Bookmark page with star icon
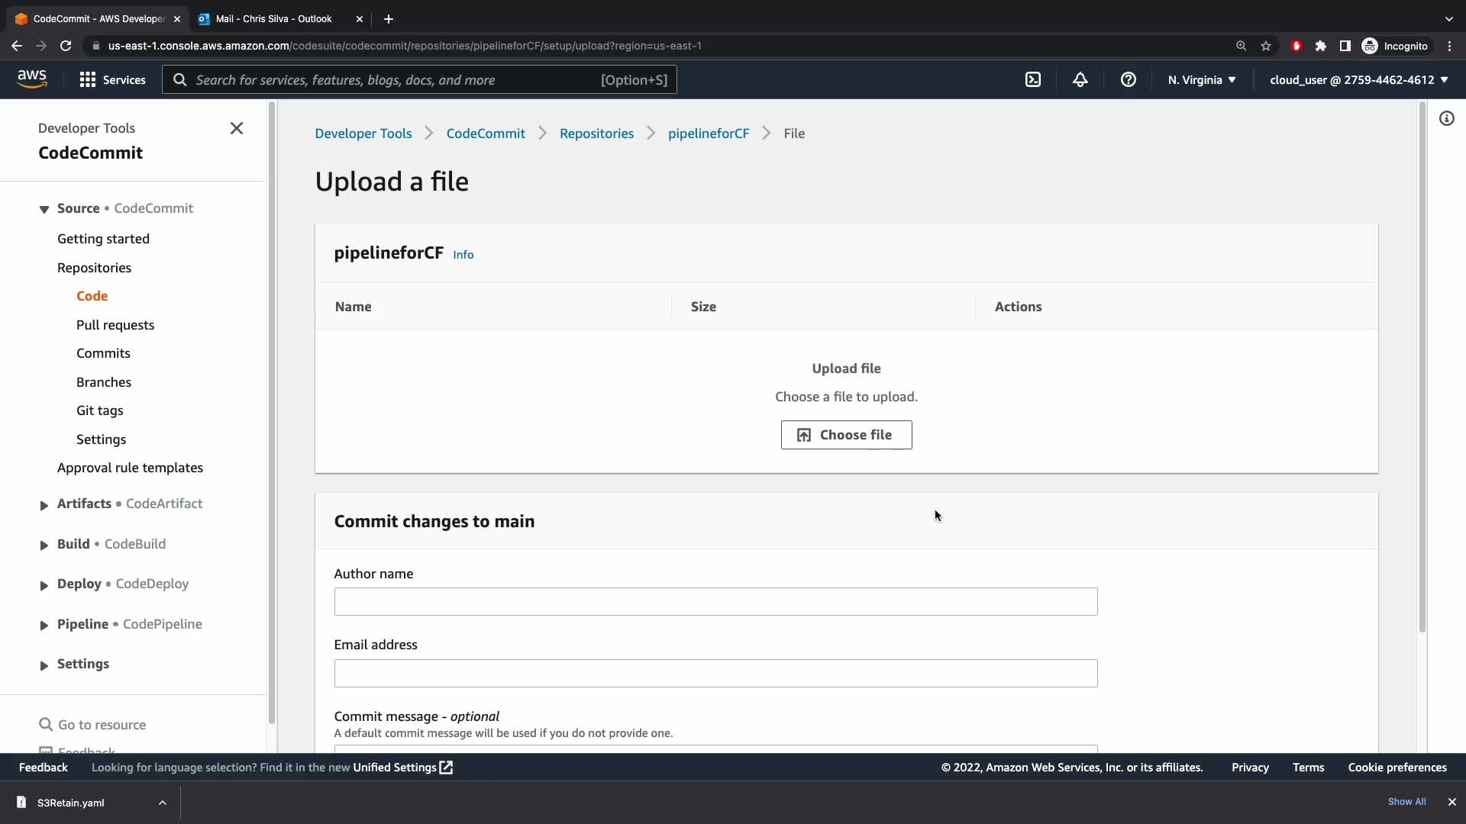Screen dimensions: 1466x824 [x=1266, y=46]
